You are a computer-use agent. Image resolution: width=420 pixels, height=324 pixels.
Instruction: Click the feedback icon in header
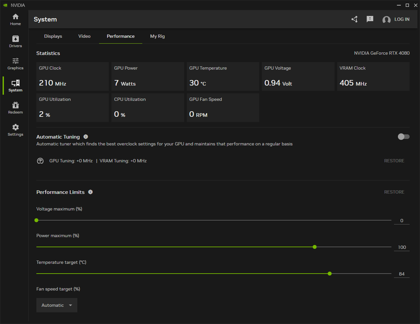point(370,19)
